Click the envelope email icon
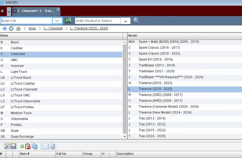 pos(45,147)
